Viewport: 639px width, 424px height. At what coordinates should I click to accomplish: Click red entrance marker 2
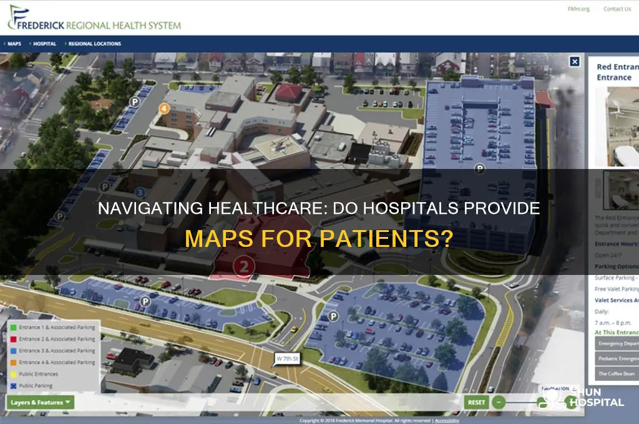pos(244,267)
